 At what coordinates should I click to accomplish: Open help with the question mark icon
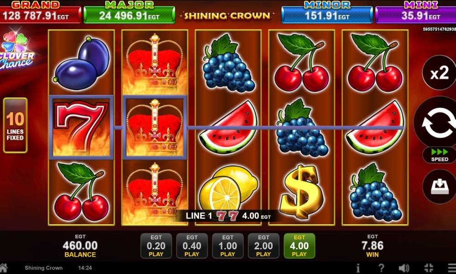381,268
